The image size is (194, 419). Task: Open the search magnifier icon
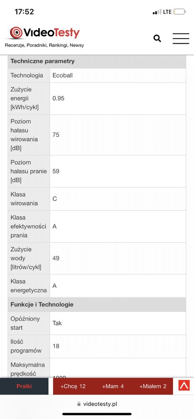[x=157, y=39]
